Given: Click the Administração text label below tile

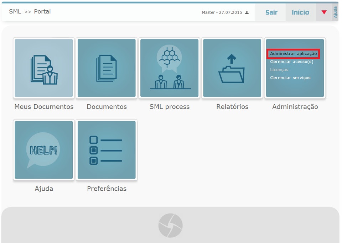Looking at the screenshot, I should [295, 107].
